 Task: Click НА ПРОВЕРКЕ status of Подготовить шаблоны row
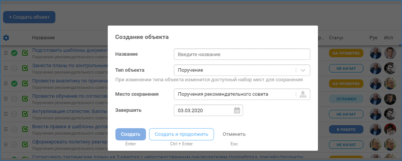tap(346, 53)
